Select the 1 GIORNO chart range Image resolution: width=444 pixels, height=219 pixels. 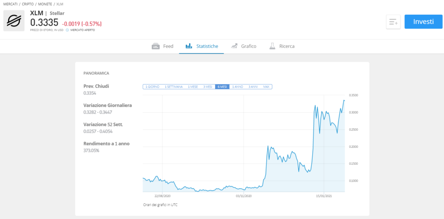(x=152, y=87)
